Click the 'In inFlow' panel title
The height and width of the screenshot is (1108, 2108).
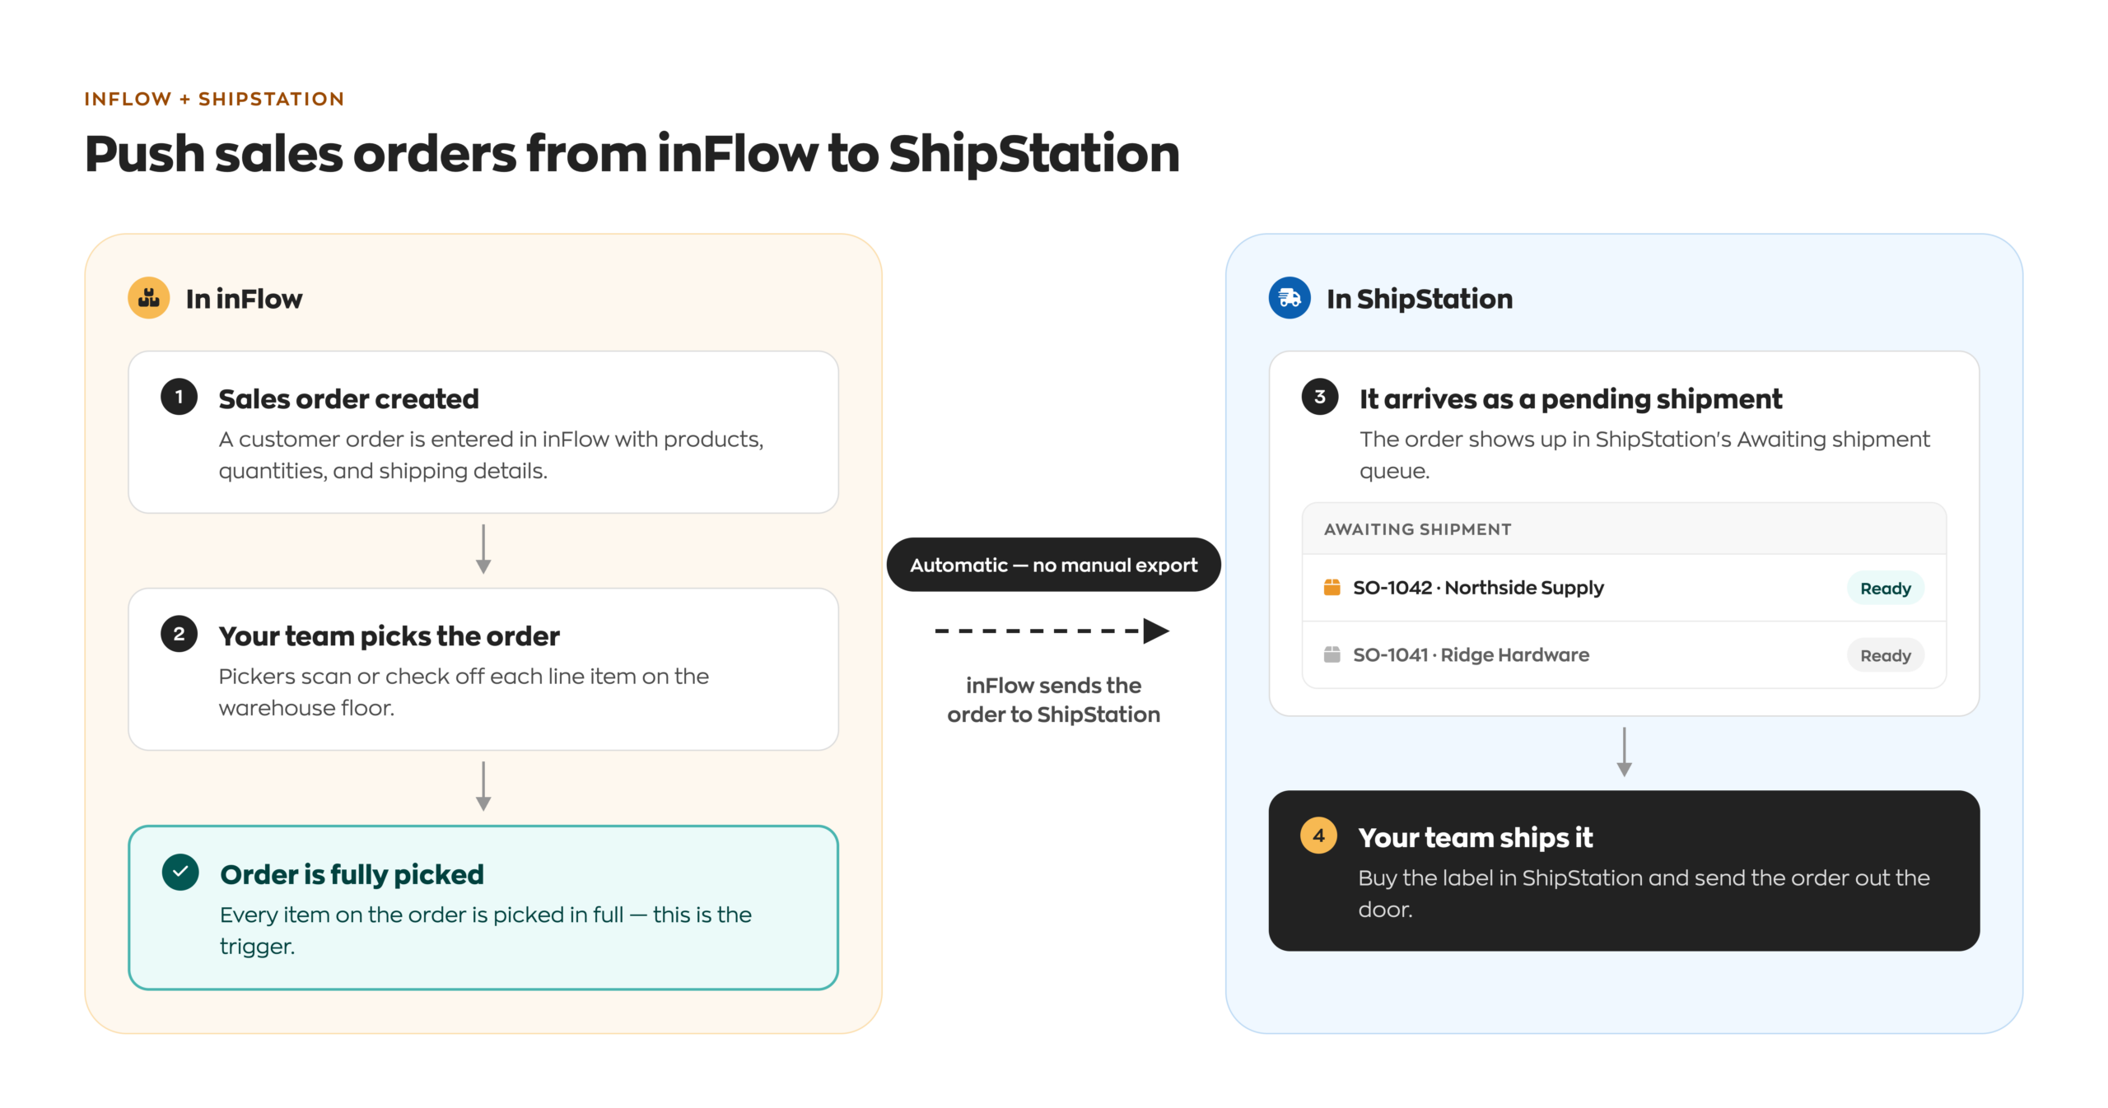(244, 298)
